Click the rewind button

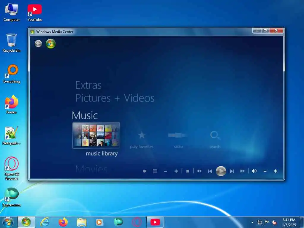pos(199,171)
